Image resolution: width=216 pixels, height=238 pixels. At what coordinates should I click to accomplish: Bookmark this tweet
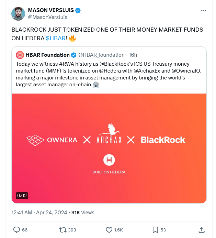(x=155, y=230)
